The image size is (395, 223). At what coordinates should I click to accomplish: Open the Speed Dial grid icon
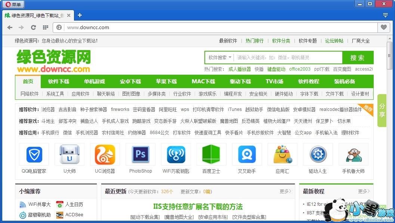point(45,27)
